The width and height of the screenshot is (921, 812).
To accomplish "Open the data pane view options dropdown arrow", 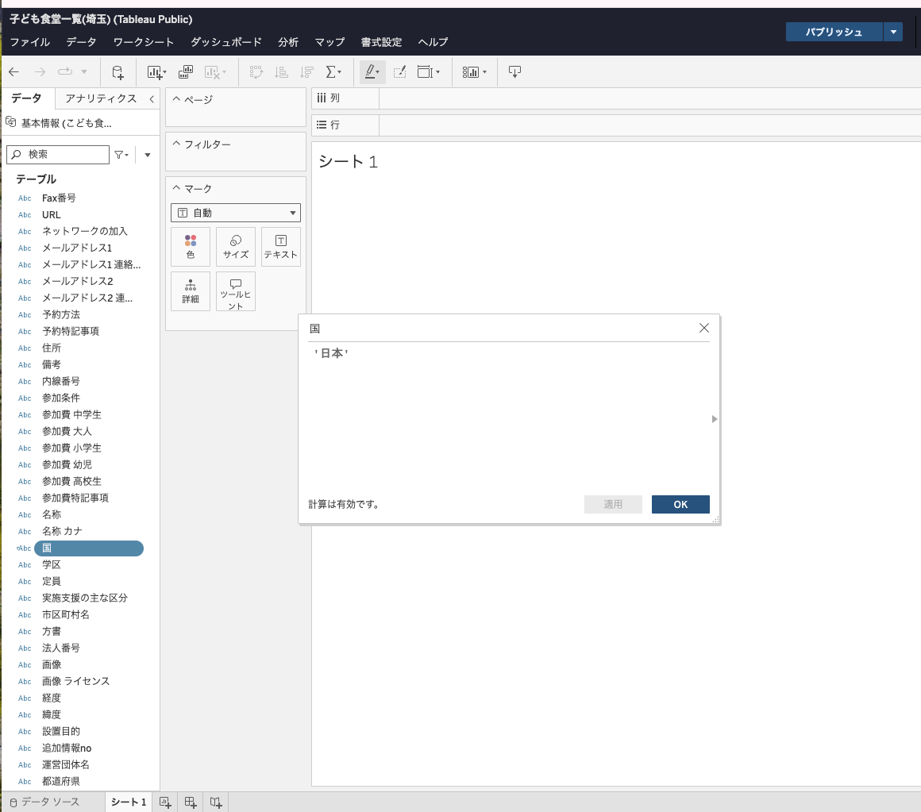I will tap(148, 155).
